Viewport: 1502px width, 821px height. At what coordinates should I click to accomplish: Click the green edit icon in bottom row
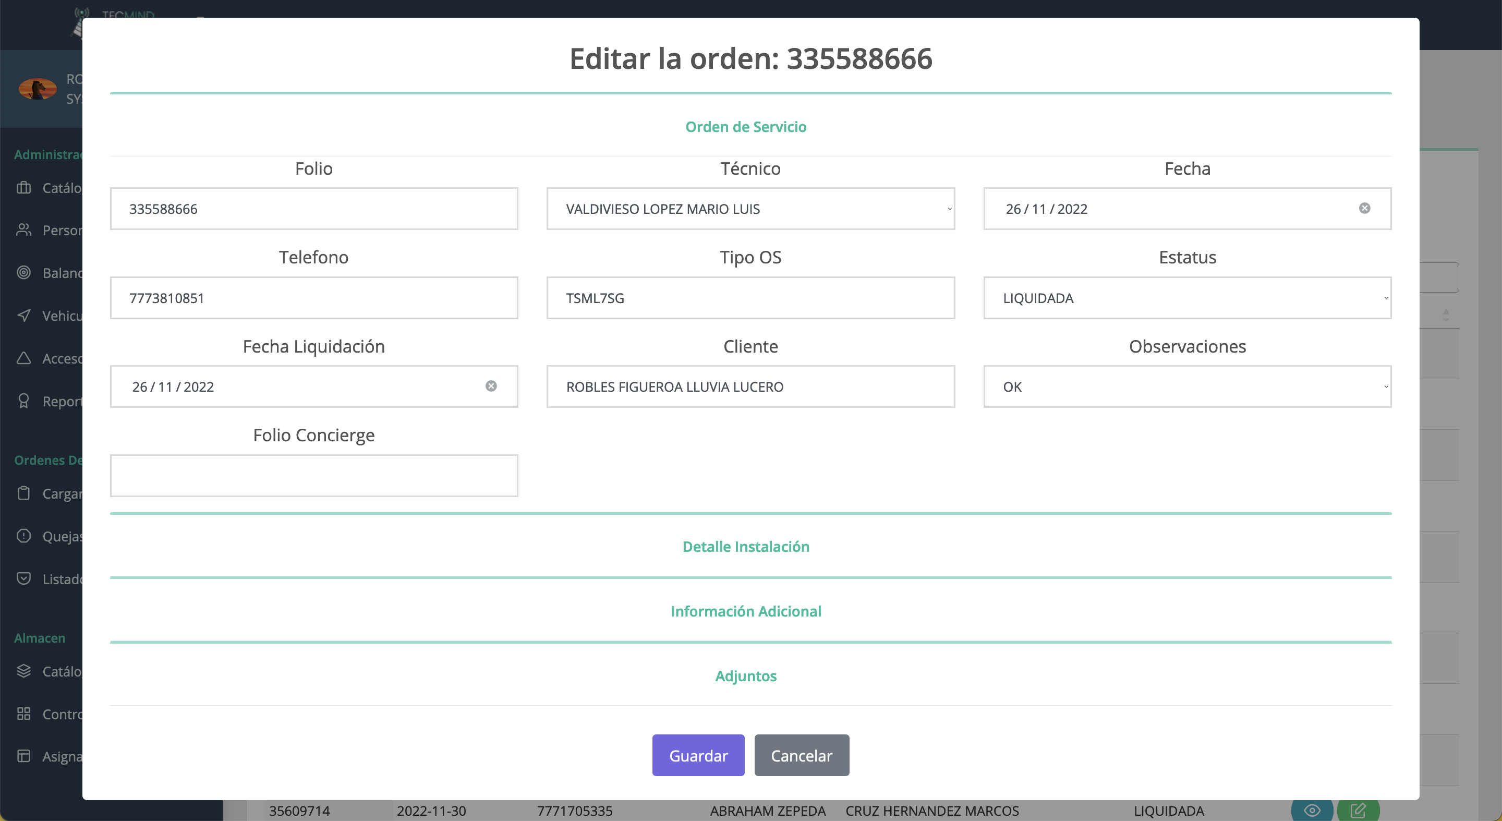click(x=1358, y=810)
